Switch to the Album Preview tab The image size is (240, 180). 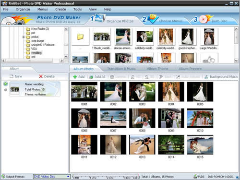190,69
